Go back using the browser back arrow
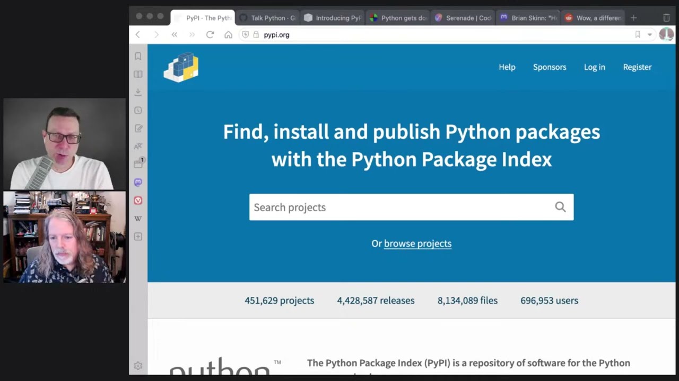The image size is (679, 381). coord(138,34)
